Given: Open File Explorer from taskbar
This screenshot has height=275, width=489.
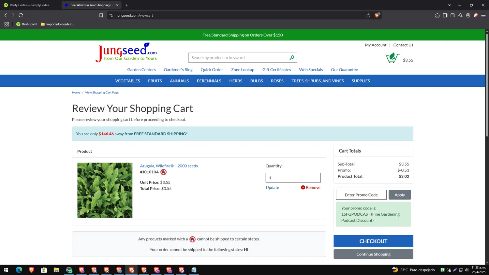Looking at the screenshot, I should pos(56,270).
